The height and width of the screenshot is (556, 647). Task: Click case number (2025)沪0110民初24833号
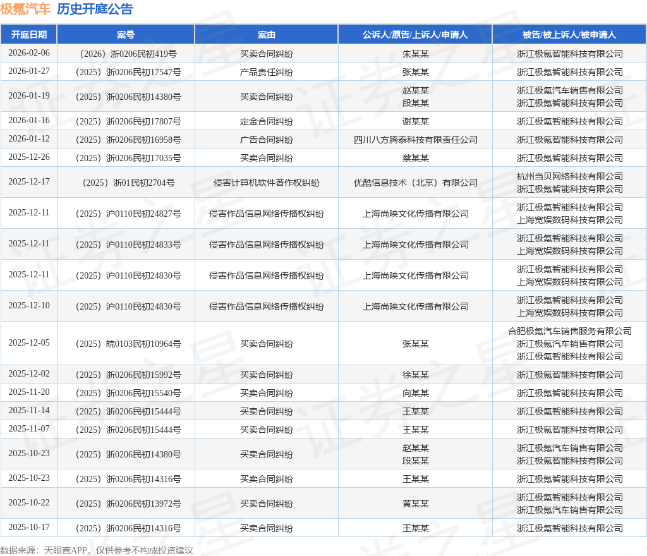(x=126, y=245)
